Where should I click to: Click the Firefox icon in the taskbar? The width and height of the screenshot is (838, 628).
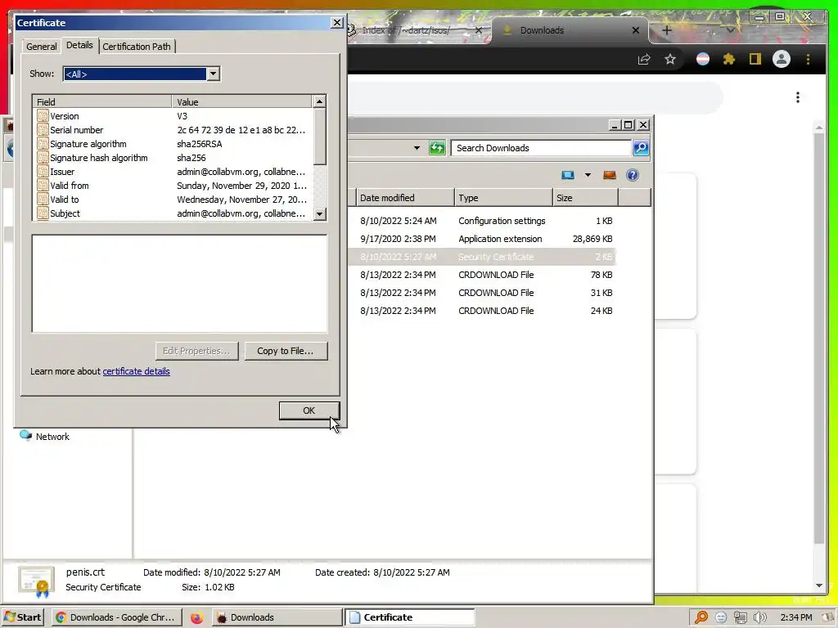click(x=196, y=618)
